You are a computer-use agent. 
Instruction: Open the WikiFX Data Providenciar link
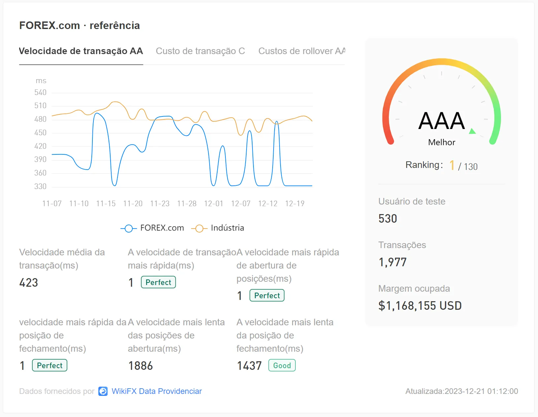tap(157, 391)
